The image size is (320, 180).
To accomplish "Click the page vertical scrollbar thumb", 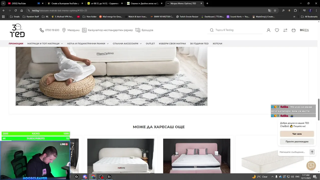I will point(319,109).
